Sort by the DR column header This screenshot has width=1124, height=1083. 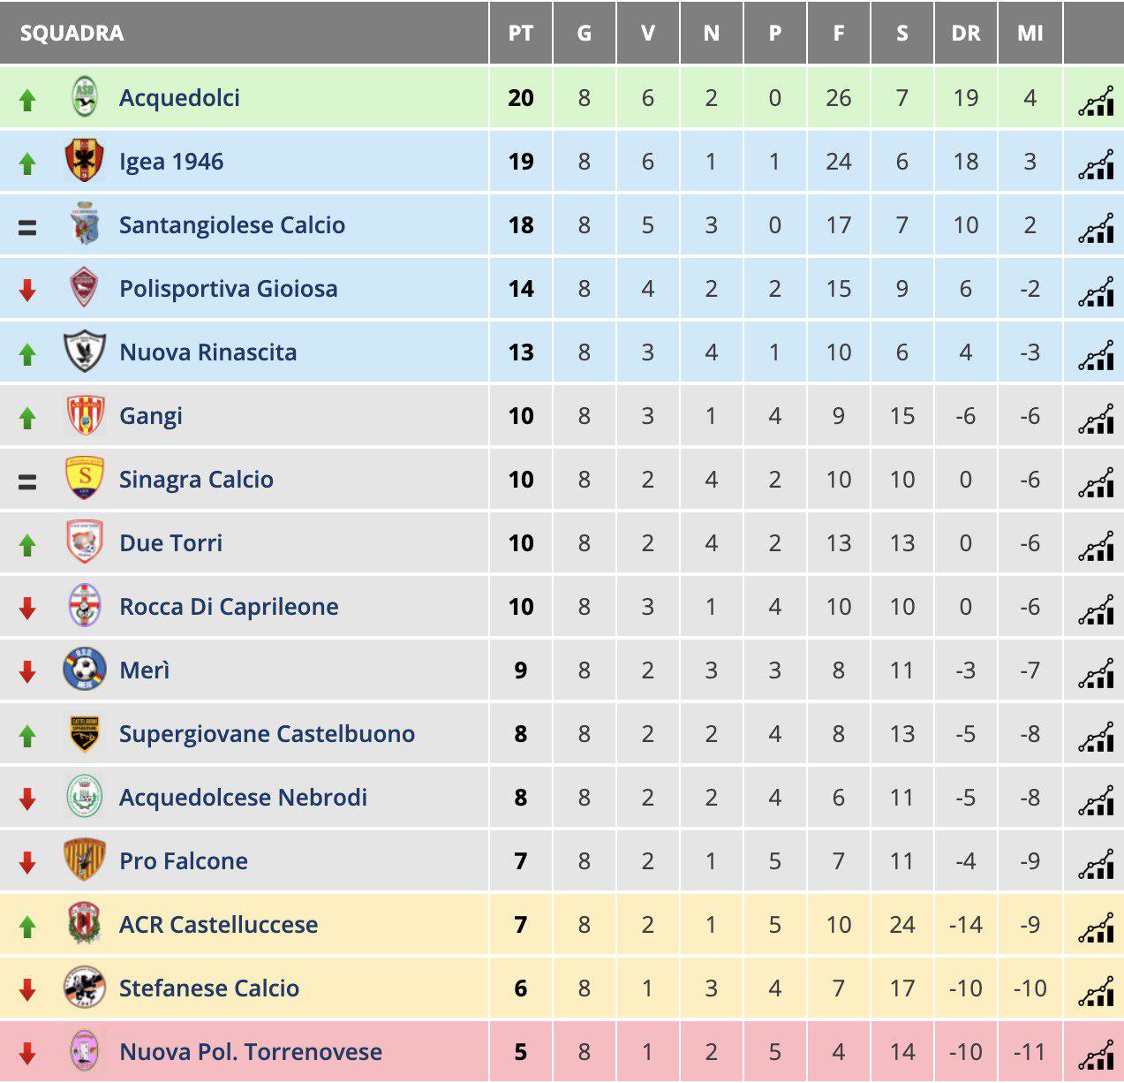click(x=966, y=34)
